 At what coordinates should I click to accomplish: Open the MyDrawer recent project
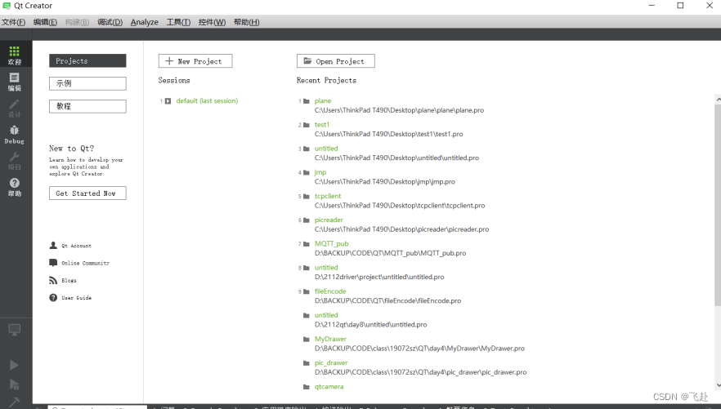click(330, 339)
